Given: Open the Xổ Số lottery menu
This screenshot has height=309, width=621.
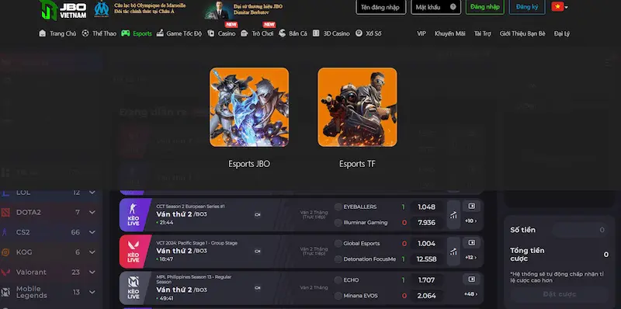Looking at the screenshot, I should 368,33.
